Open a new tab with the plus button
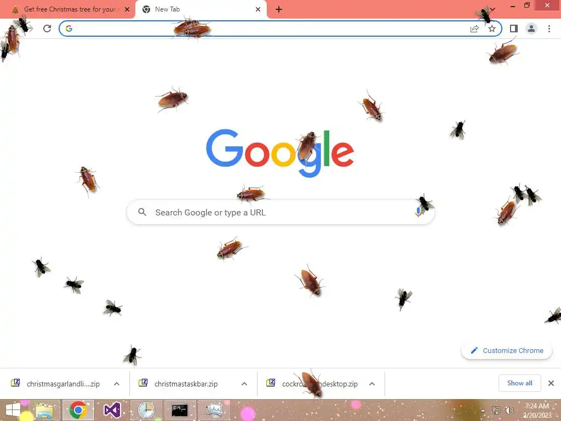Viewport: 561px width, 421px height. click(x=279, y=10)
